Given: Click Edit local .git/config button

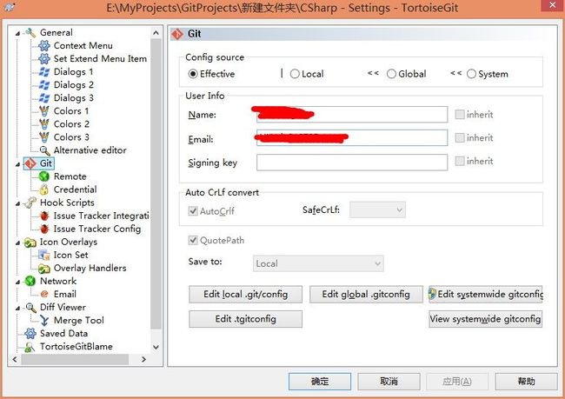Looking at the screenshot, I should 245,295.
